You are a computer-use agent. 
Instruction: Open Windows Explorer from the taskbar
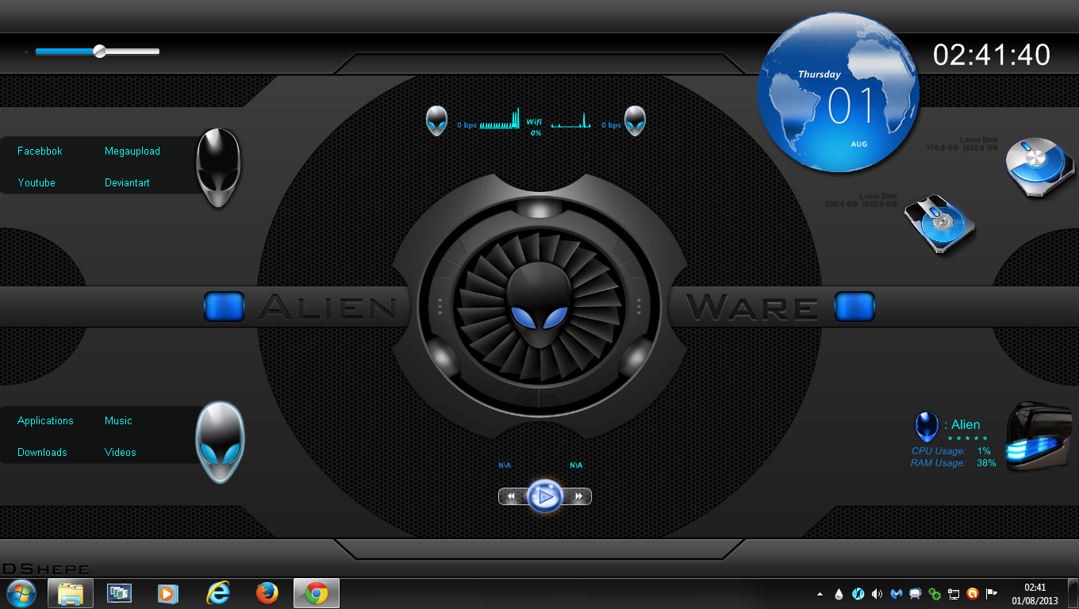71,593
